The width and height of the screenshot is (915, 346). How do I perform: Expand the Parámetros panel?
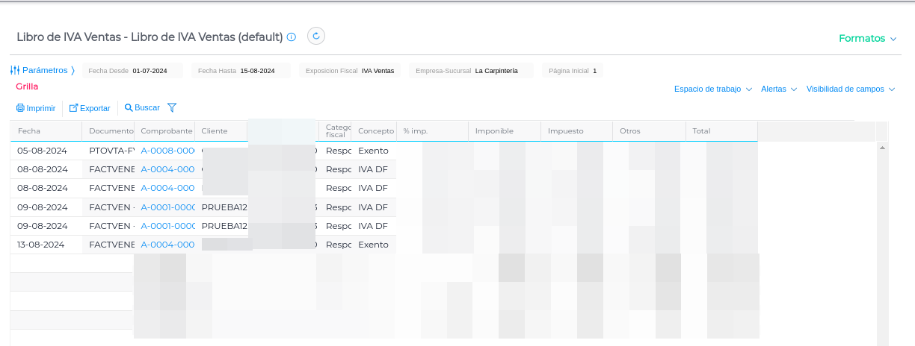[x=43, y=70]
